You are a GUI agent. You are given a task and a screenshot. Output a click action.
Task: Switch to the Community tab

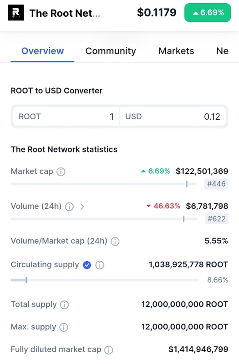pos(111,51)
